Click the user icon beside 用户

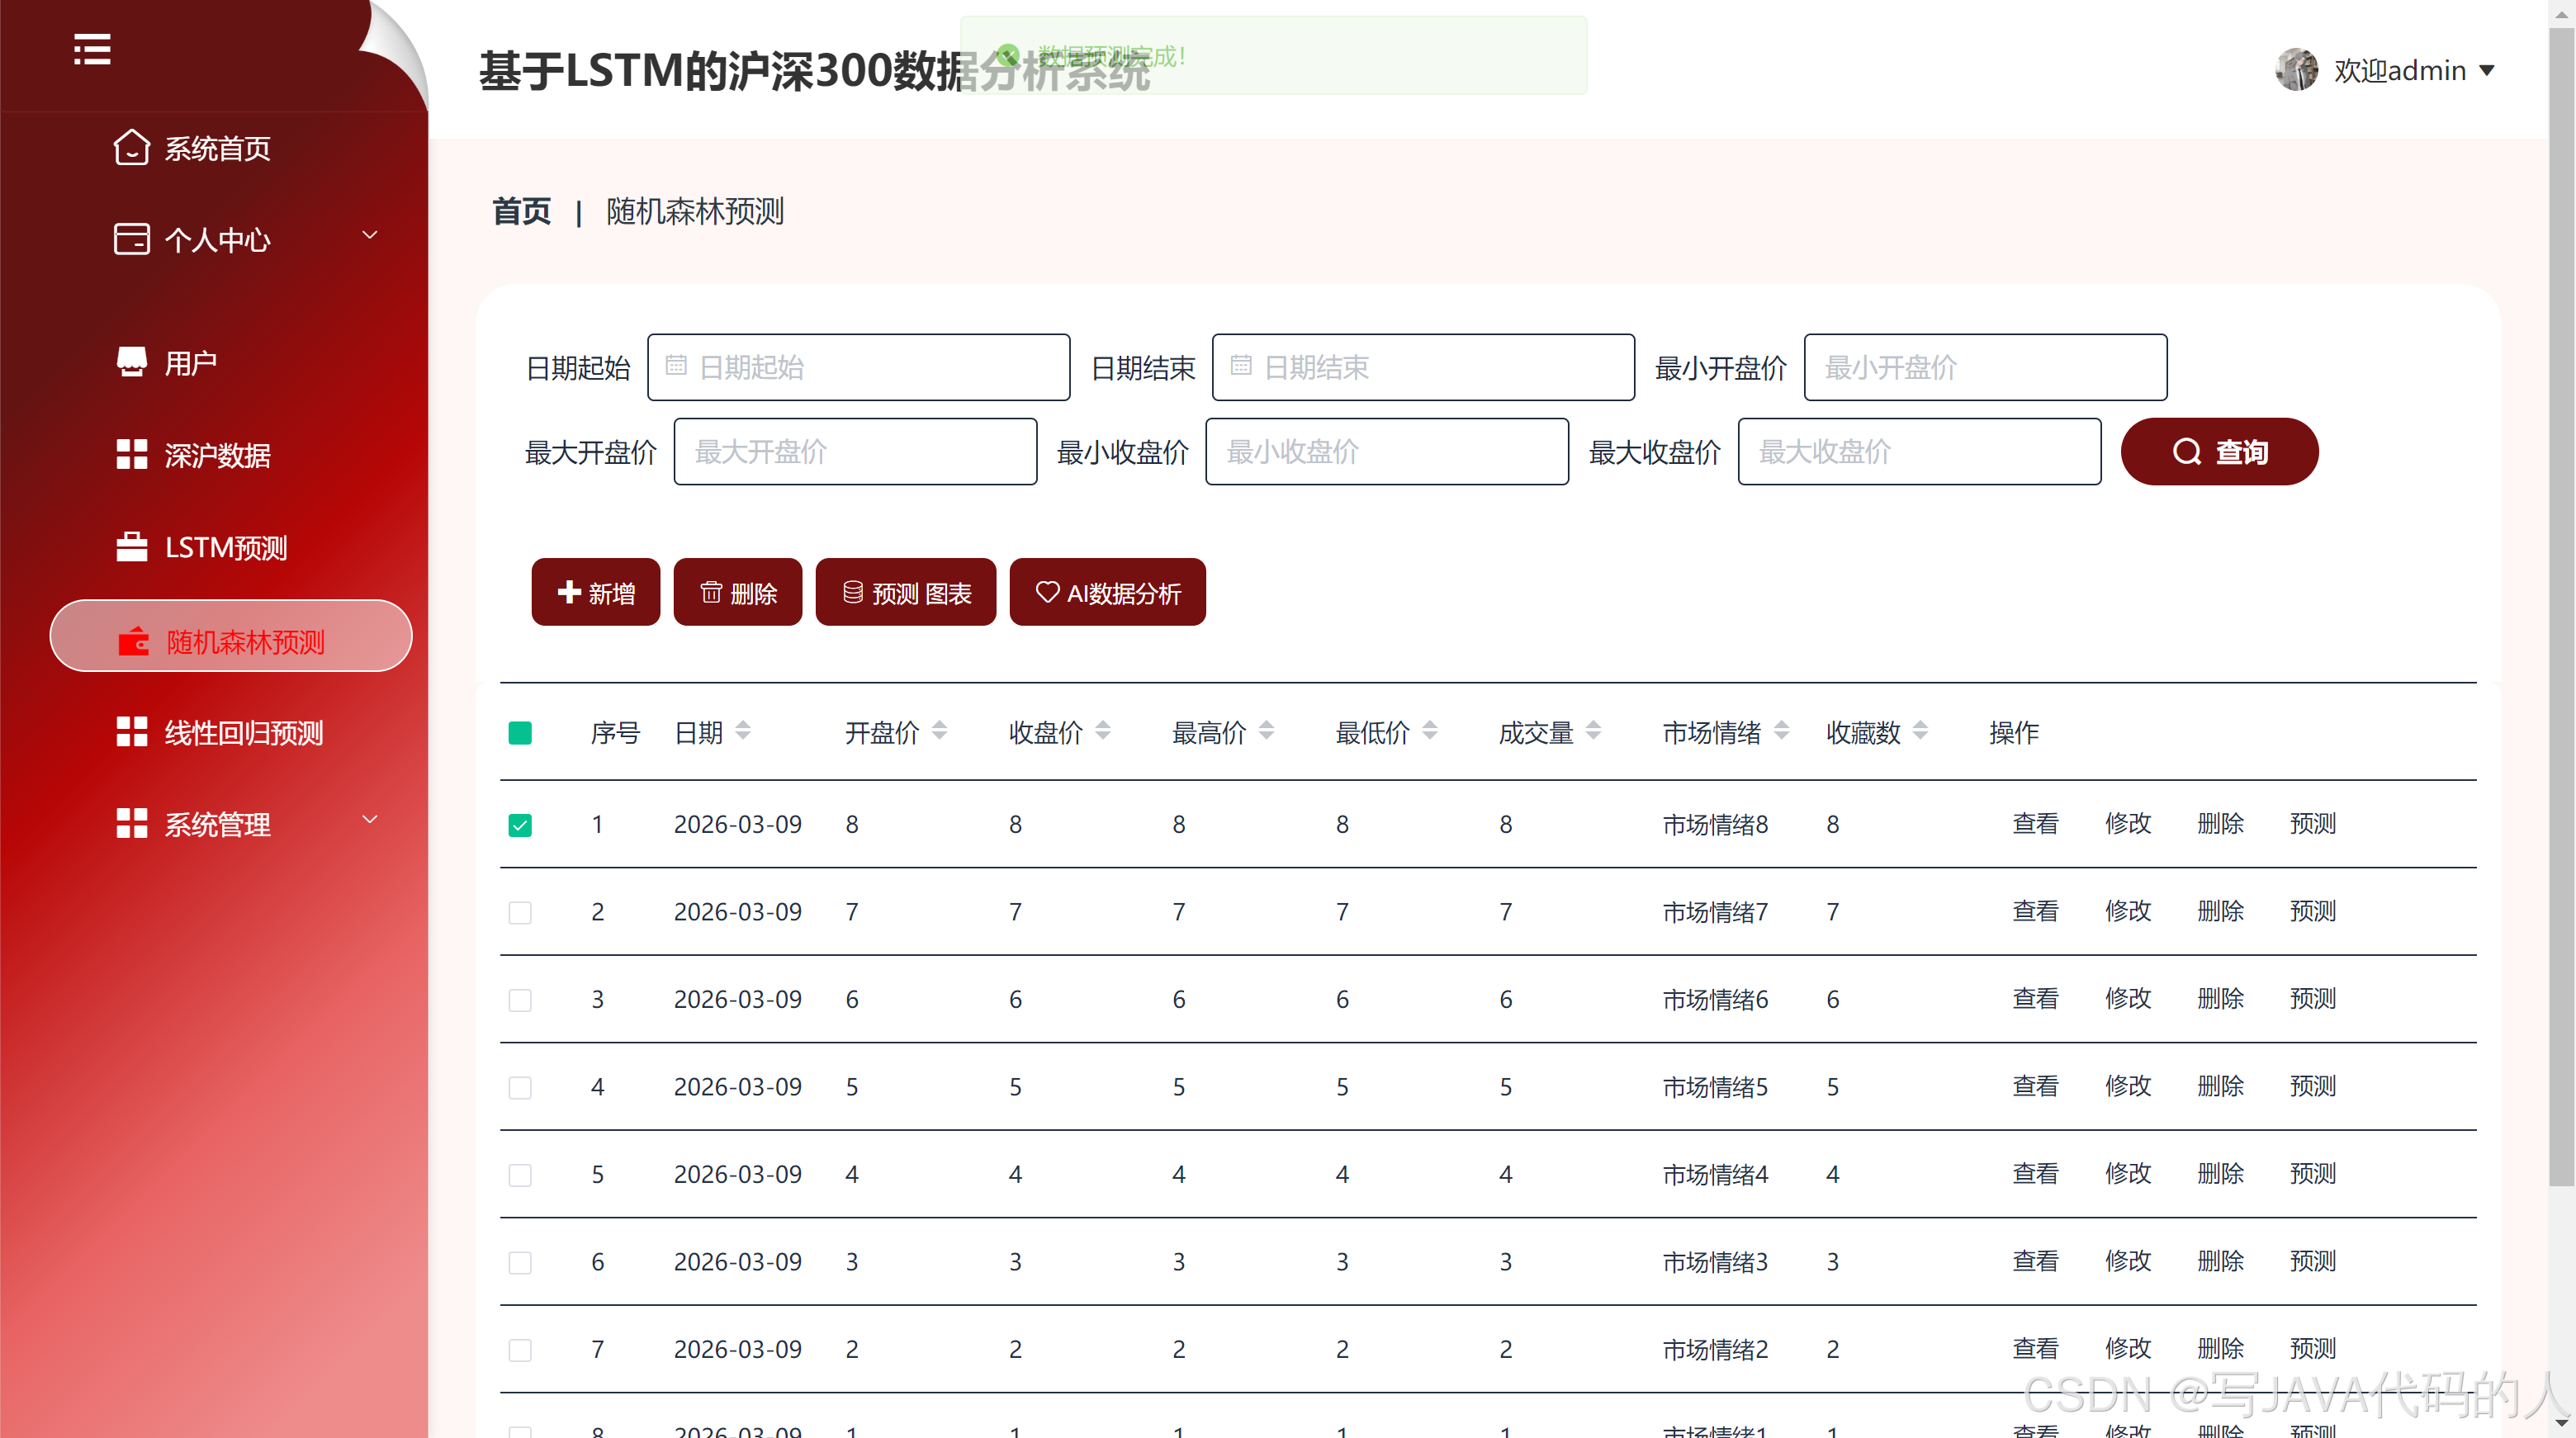click(131, 362)
